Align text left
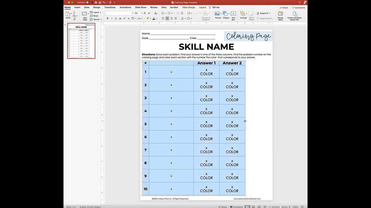The image size is (371, 208). [x=163, y=18]
